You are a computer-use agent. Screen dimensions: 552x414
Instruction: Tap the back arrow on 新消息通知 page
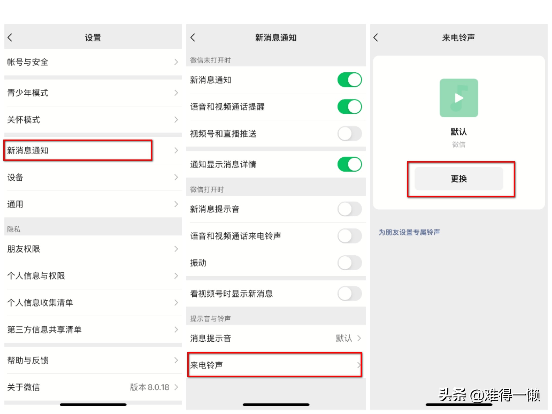(x=193, y=37)
